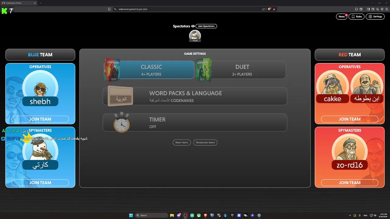Image resolution: width=390 pixels, height=219 pixels.
Task: Open the browser extensions puzzle icon
Action: pyautogui.click(x=356, y=9)
